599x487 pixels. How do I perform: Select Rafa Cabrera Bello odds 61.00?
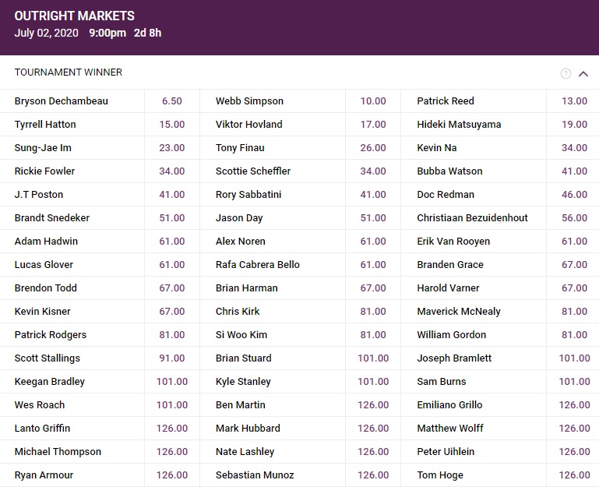373,264
